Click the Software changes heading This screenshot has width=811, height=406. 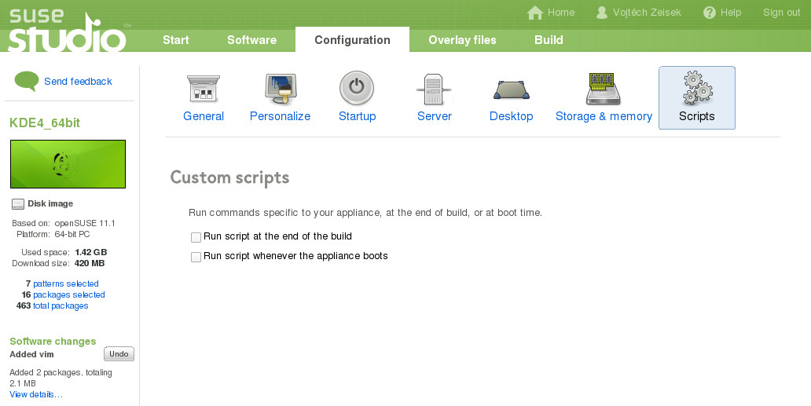(x=53, y=342)
